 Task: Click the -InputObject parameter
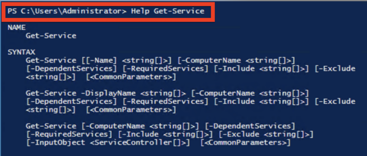point(55,143)
